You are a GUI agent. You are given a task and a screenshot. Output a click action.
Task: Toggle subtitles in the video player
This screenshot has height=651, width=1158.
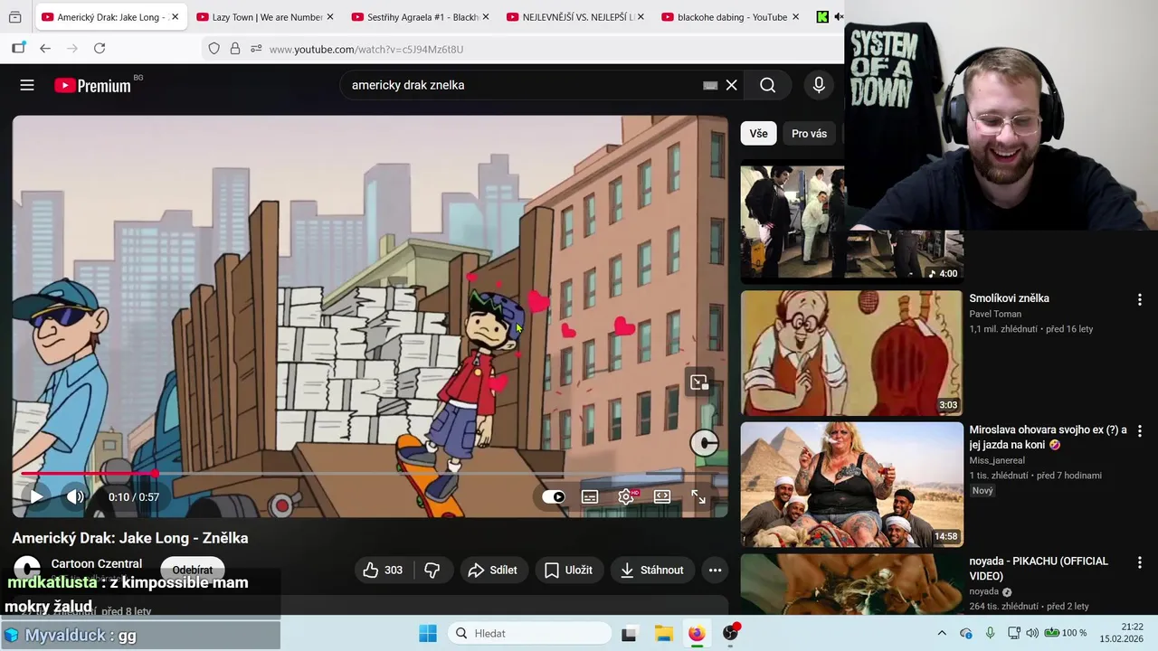pyautogui.click(x=590, y=496)
